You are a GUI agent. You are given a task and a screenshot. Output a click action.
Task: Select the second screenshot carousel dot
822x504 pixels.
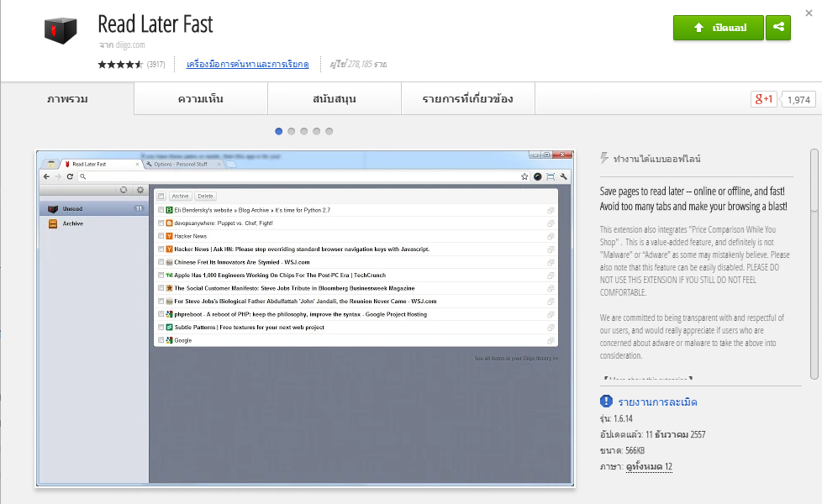point(292,132)
